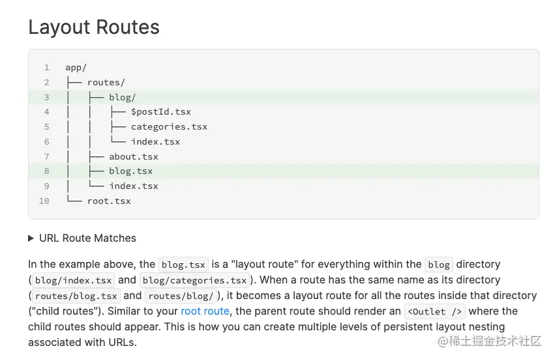Click the "Layout Routes" heading
The image size is (553, 359).
pyautogui.click(x=94, y=27)
